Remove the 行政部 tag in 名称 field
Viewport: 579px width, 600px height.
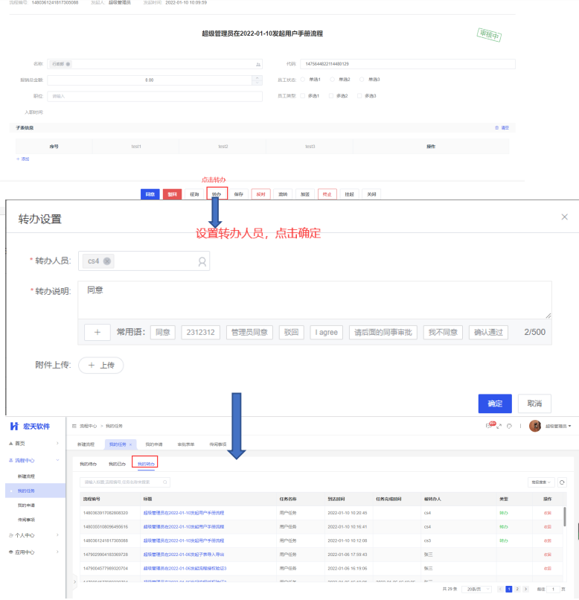pyautogui.click(x=68, y=64)
